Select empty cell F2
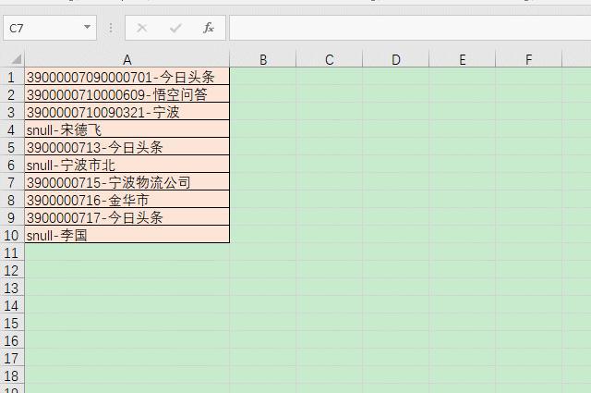 528,94
